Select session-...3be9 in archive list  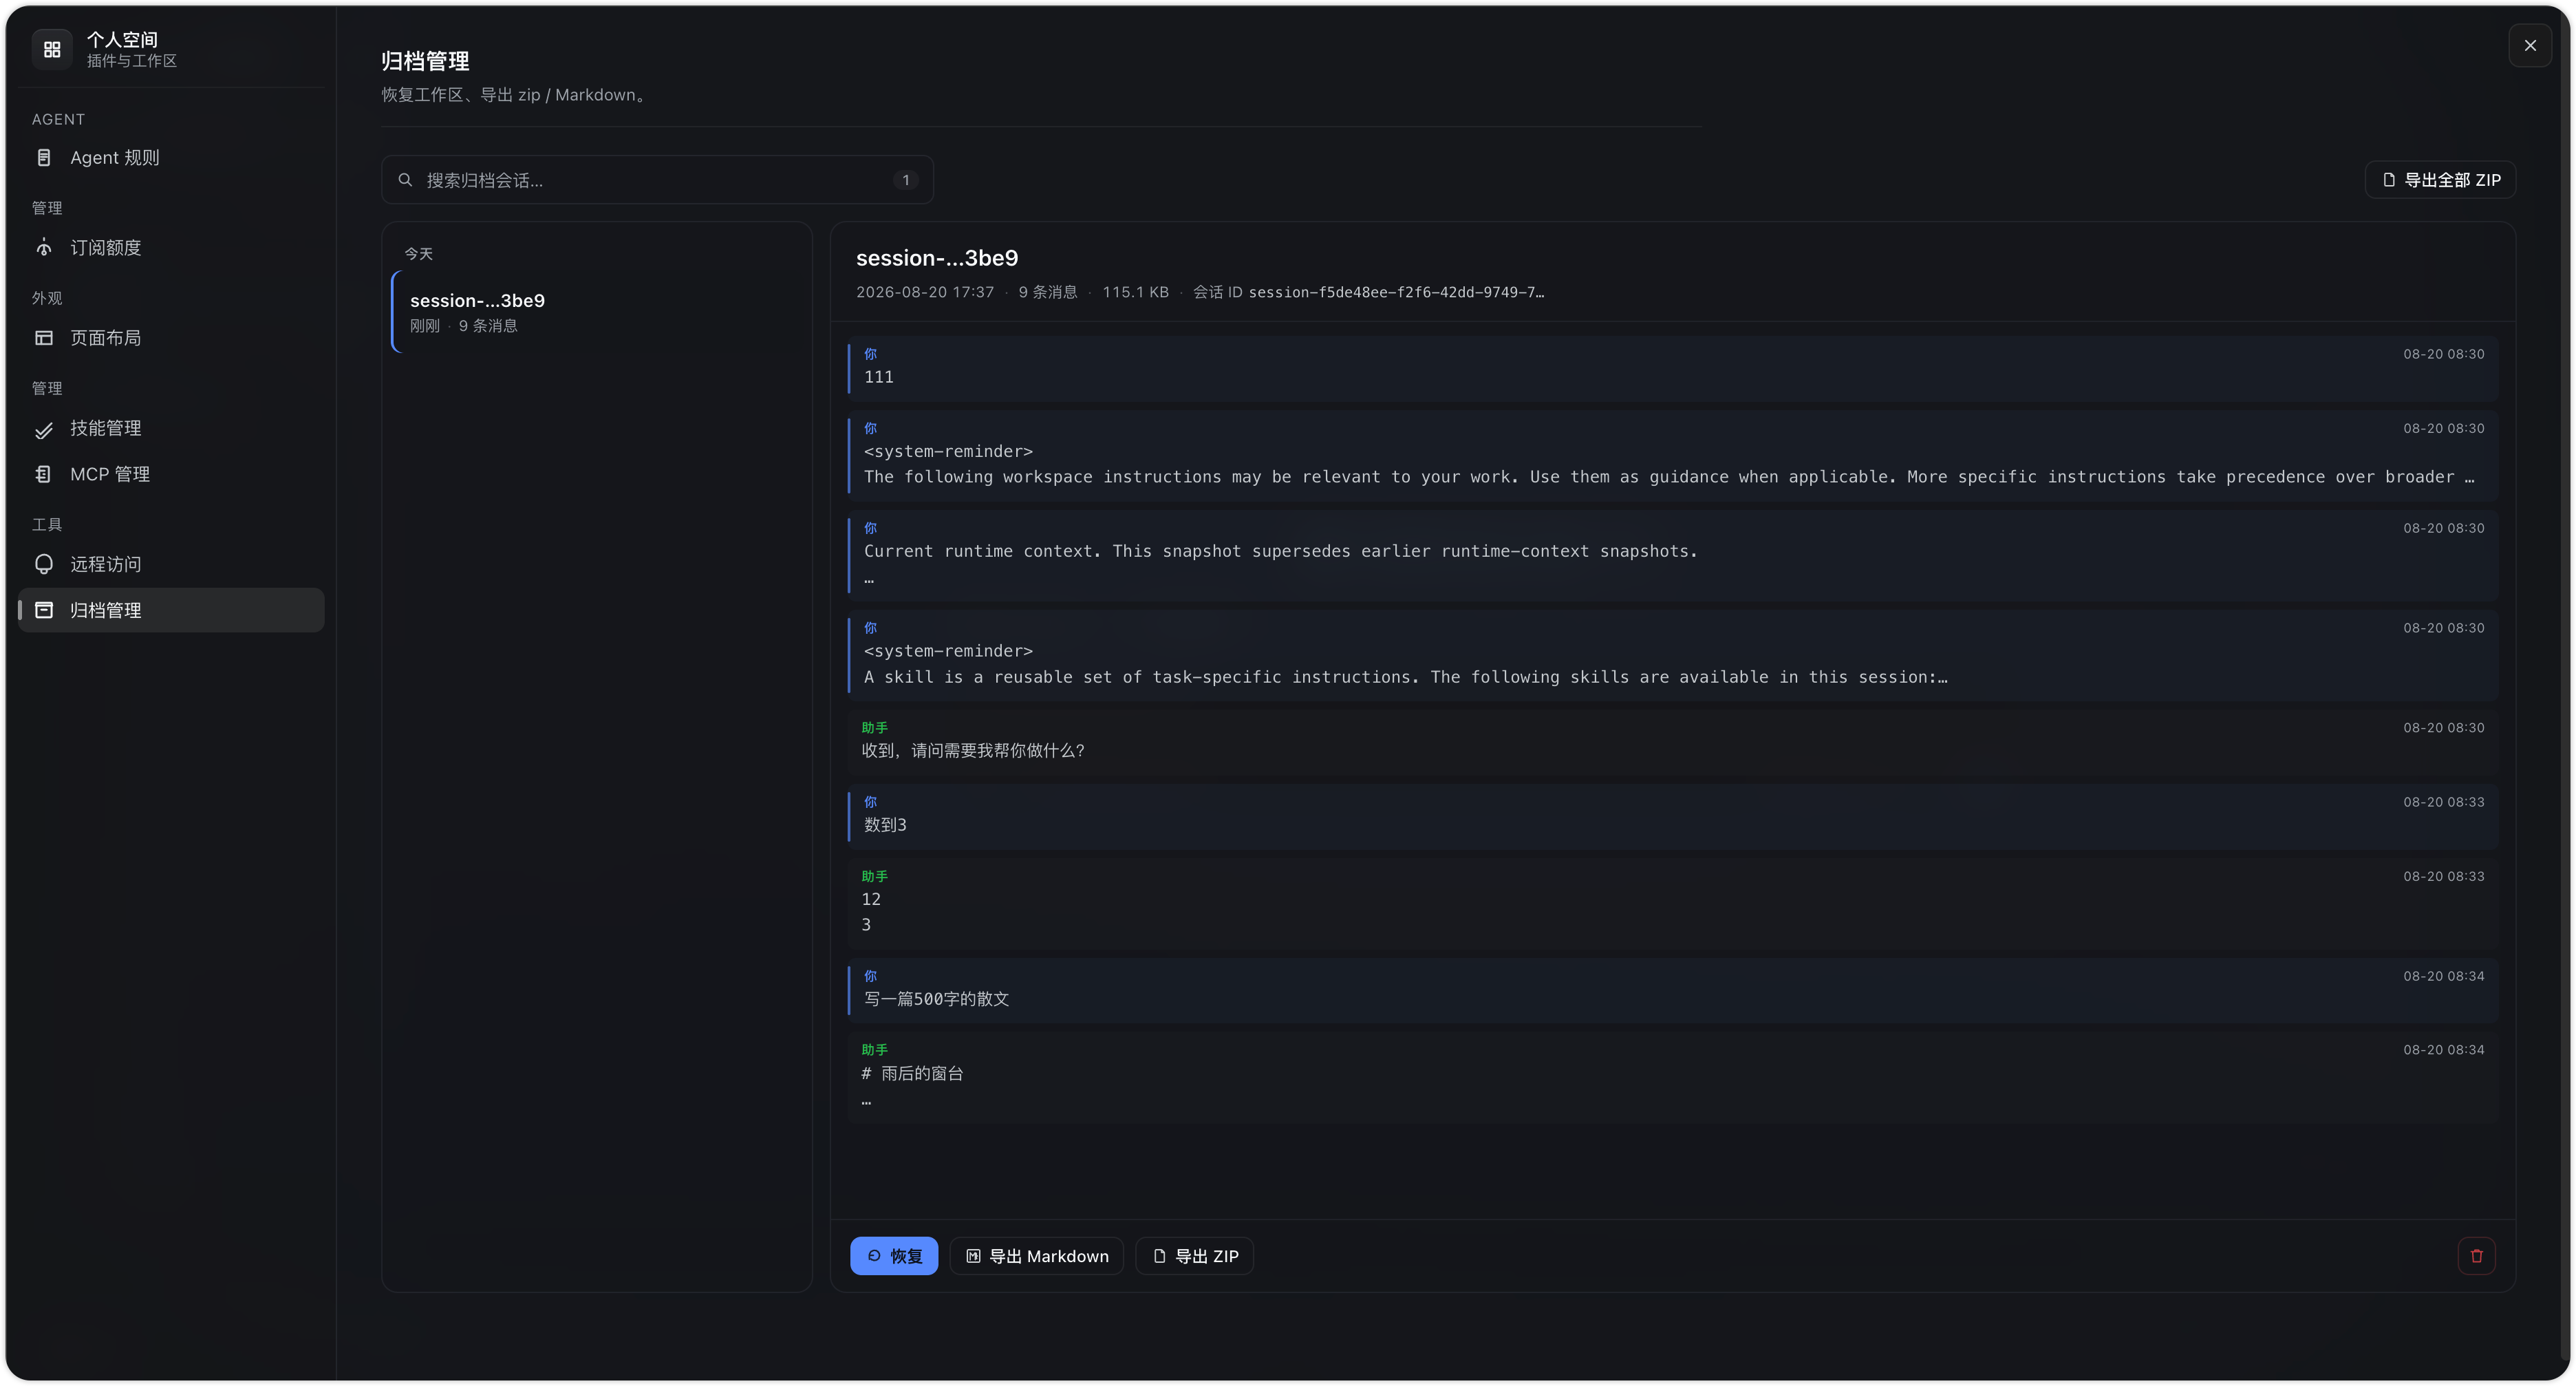[x=598, y=312]
